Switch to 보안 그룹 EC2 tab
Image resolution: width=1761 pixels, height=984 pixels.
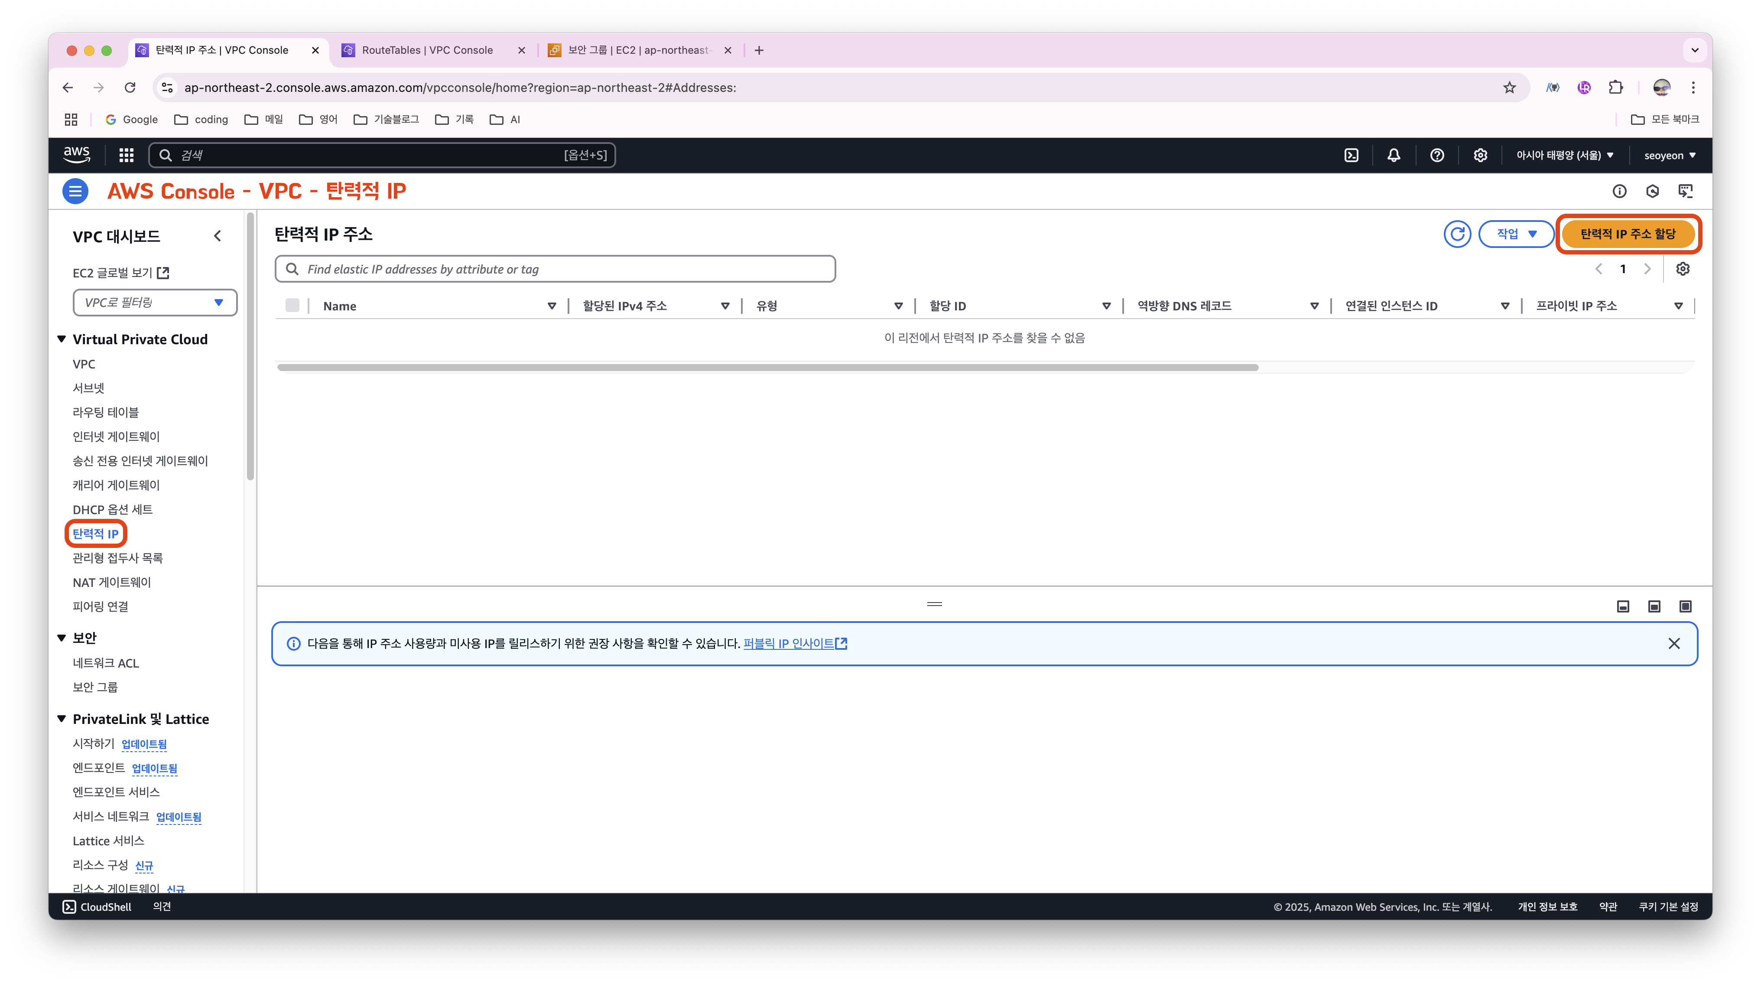640,50
